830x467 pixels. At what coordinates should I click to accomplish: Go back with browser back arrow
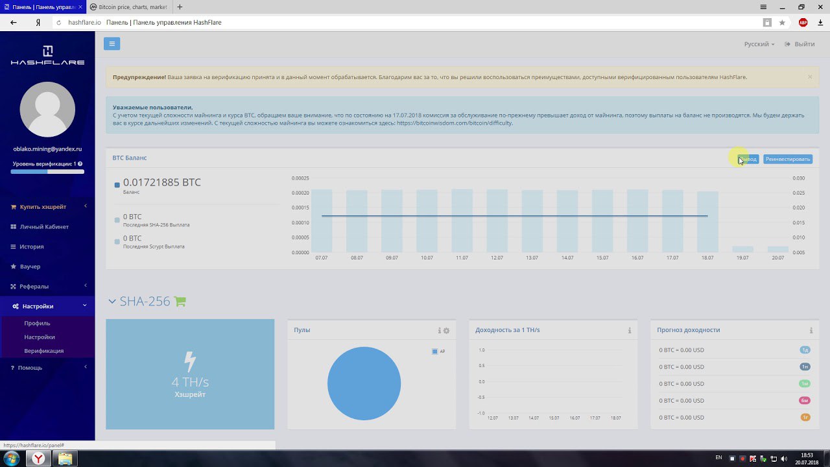(14, 22)
